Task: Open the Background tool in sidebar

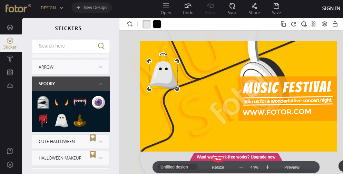Action: pyautogui.click(x=10, y=72)
